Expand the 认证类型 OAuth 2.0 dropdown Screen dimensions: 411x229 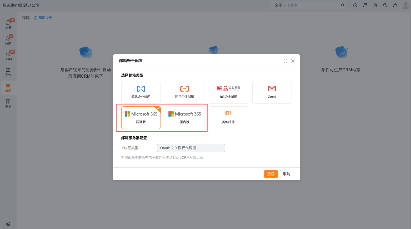coord(191,148)
